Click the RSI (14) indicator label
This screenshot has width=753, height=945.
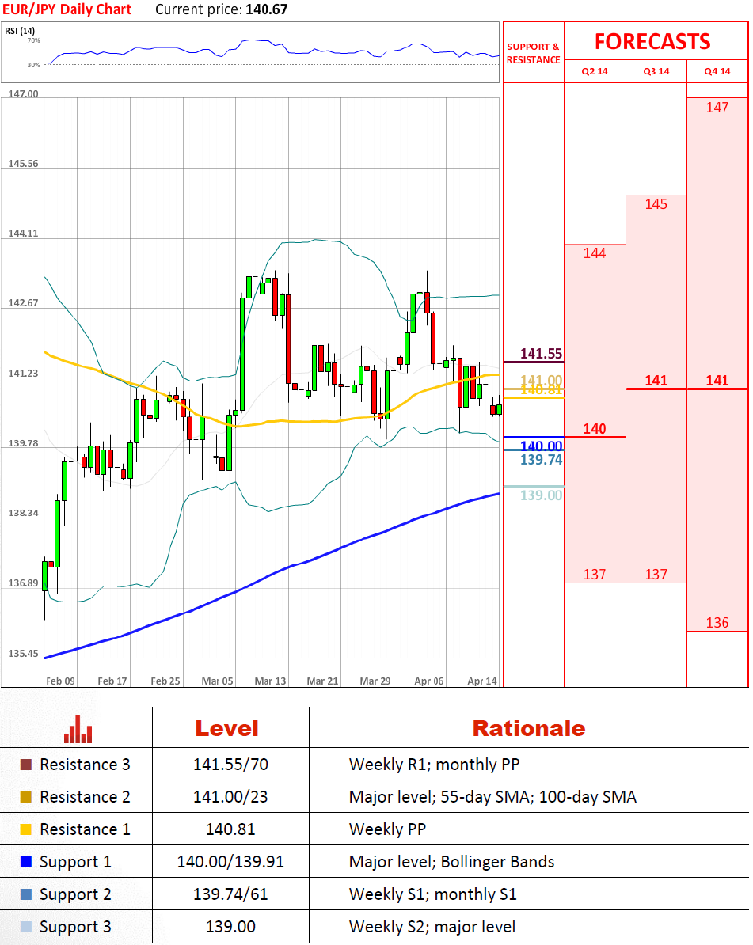click(20, 31)
